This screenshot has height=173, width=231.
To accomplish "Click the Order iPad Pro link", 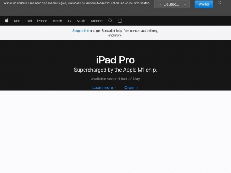I will point(131,88).
